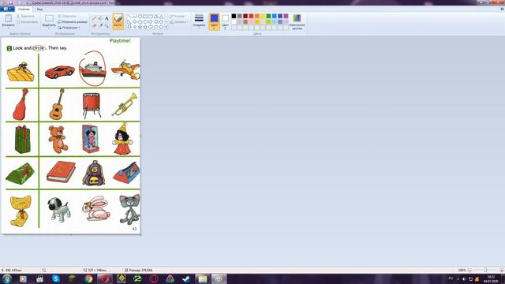
Task: Click the teddy bear picture on canvas
Action: (x=58, y=139)
